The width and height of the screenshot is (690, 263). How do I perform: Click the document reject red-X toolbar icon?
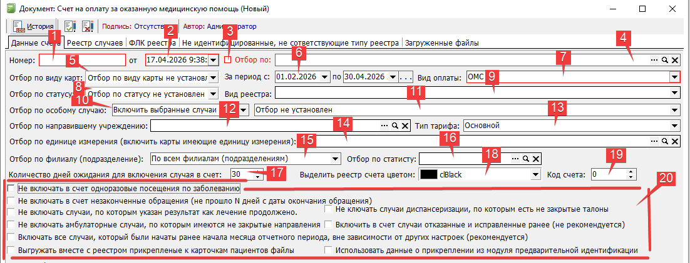[x=87, y=27]
